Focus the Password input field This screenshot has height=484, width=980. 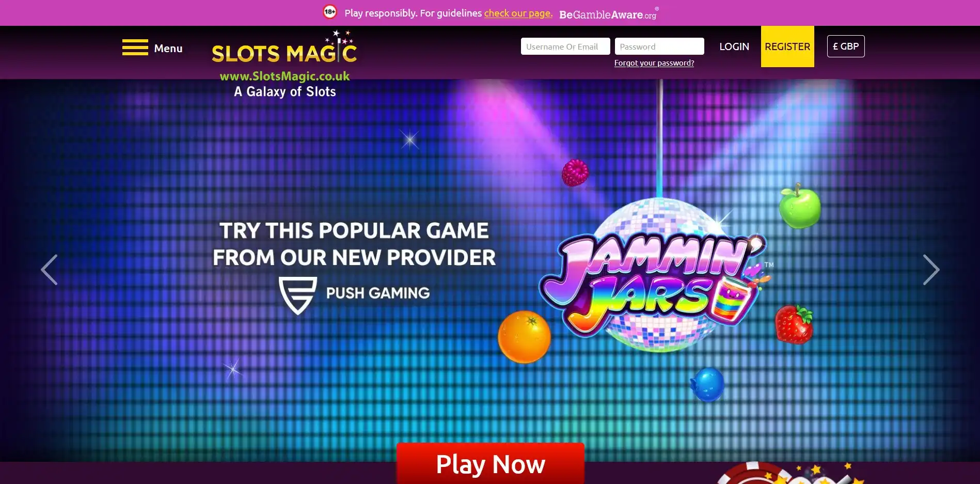659,46
